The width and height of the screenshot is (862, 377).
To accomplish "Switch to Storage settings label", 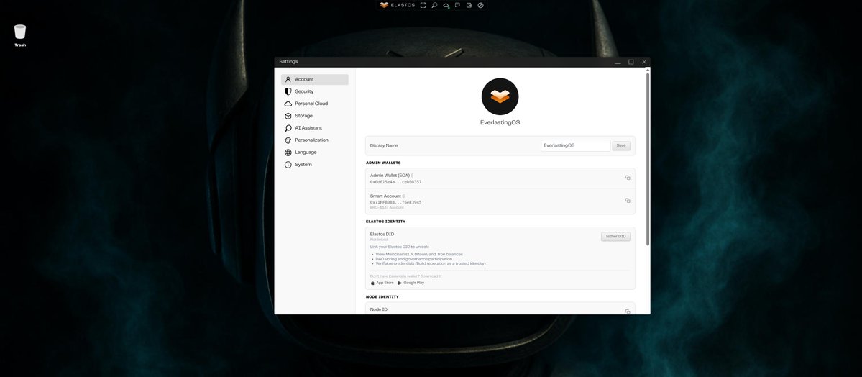I will pos(303,116).
